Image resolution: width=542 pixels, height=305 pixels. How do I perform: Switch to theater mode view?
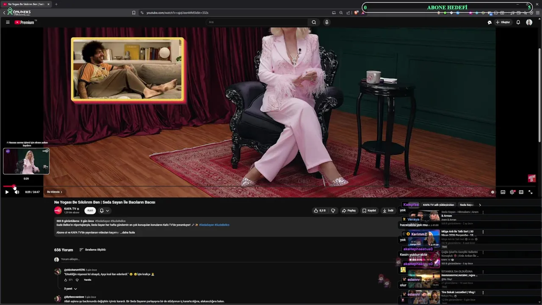coord(521,192)
